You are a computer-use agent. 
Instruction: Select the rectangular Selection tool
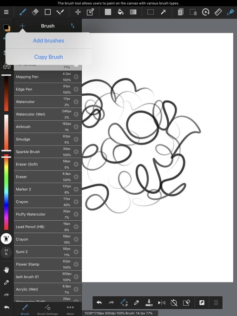(151, 12)
